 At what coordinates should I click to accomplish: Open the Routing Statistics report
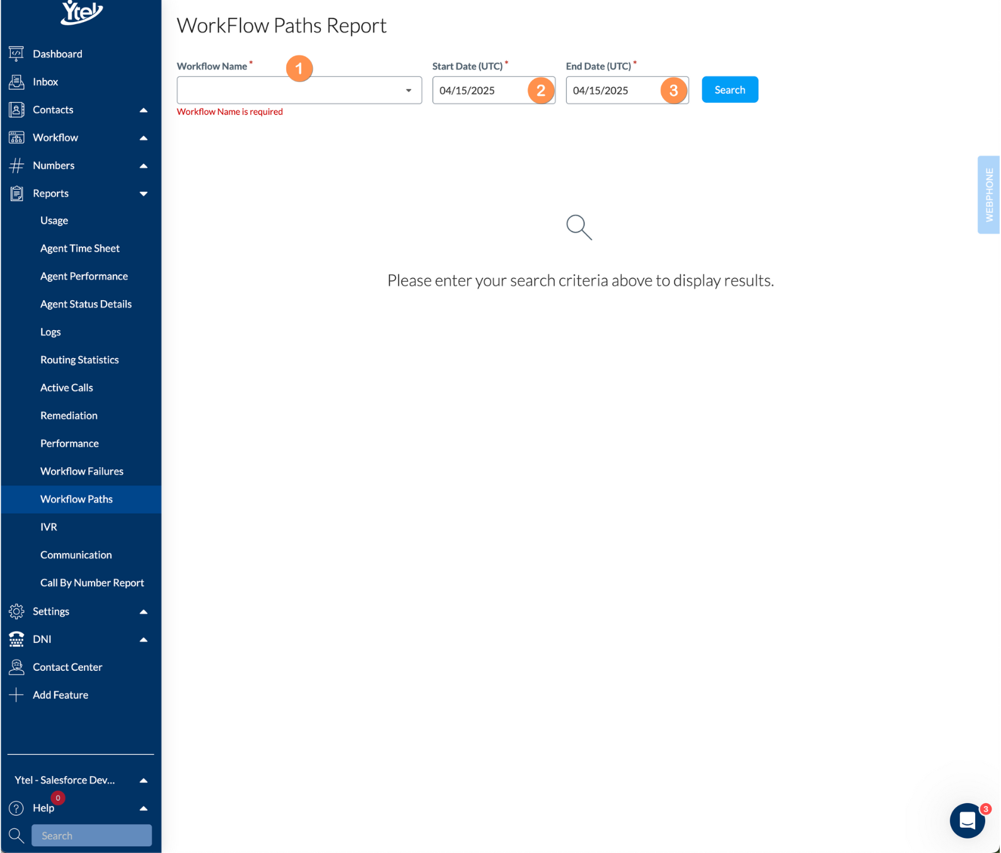(x=79, y=359)
